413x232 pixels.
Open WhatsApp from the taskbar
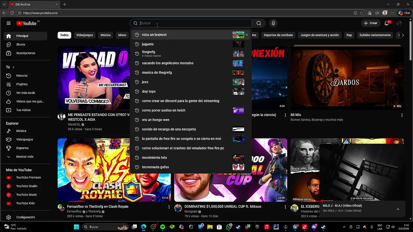click(229, 227)
